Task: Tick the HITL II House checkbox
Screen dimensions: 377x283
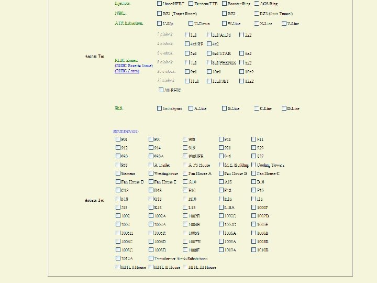Action: [x=151, y=267]
